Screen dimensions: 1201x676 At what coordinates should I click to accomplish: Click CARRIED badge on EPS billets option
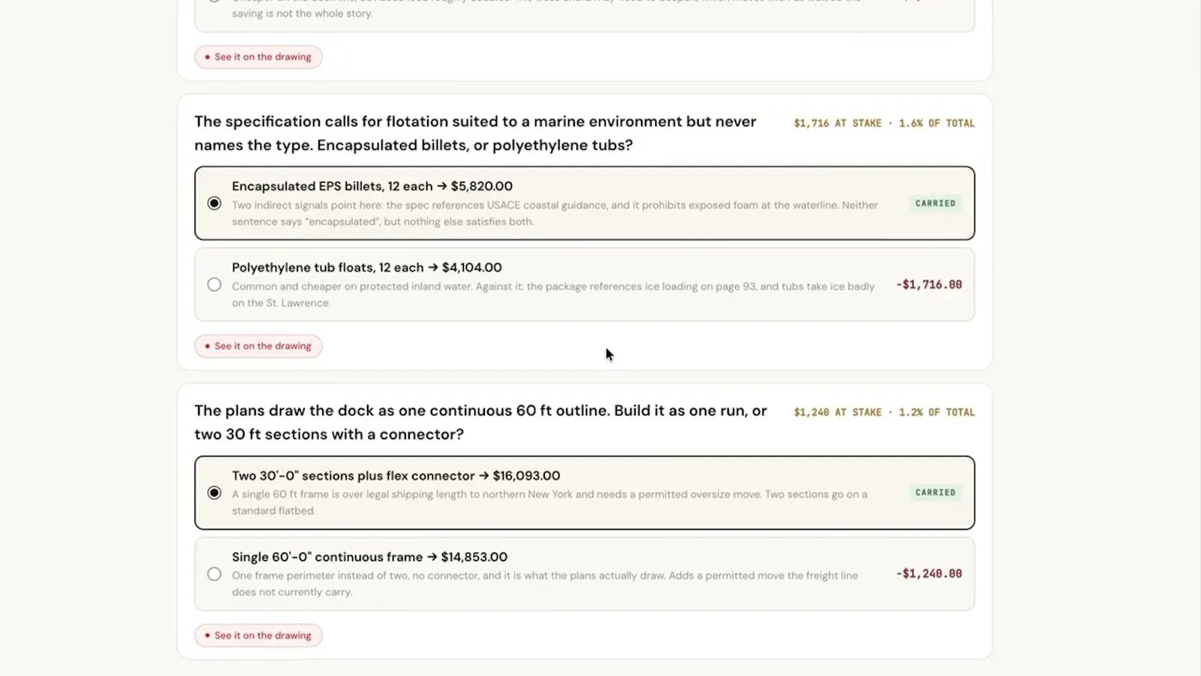tap(935, 204)
